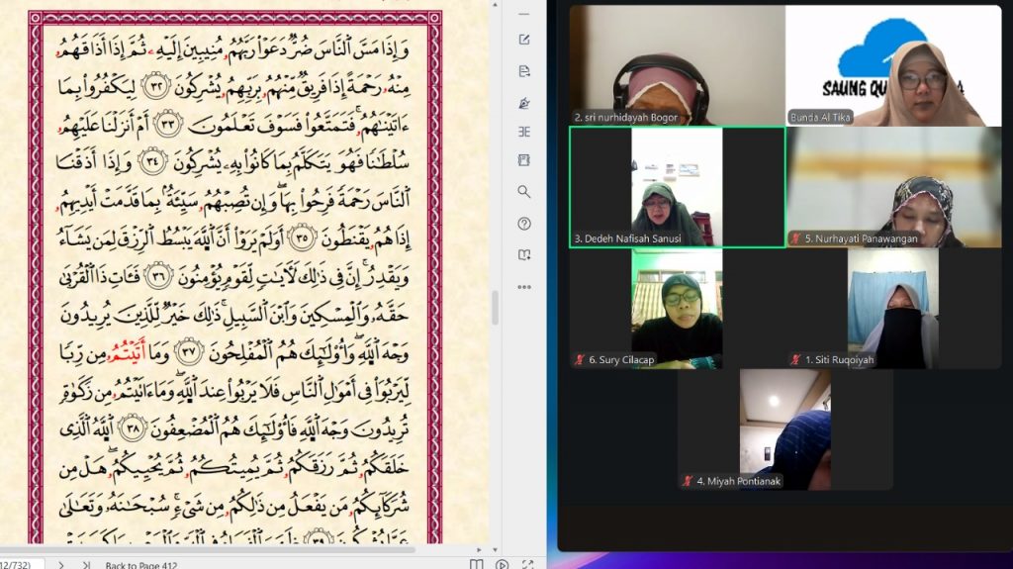Select Sury Cilacap's video tile

pos(677,308)
